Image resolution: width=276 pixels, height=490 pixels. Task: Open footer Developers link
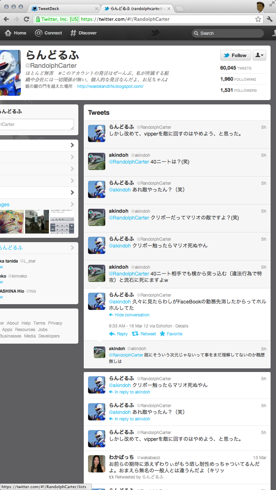[49, 336]
